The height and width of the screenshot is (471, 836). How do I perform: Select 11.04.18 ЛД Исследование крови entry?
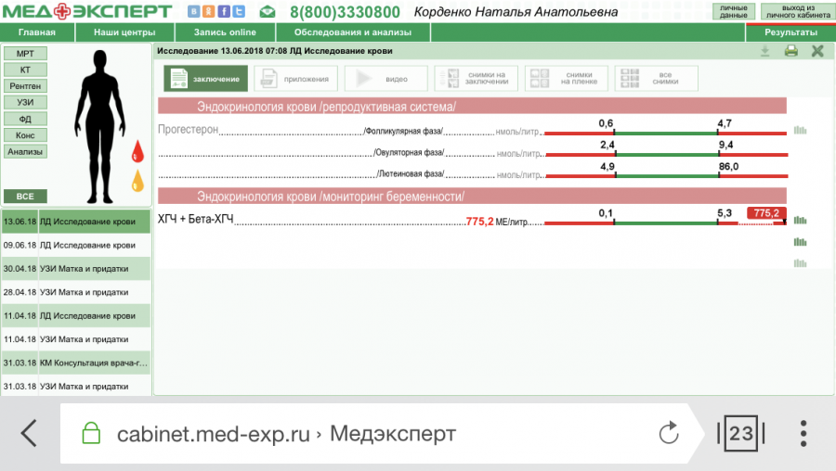(76, 315)
